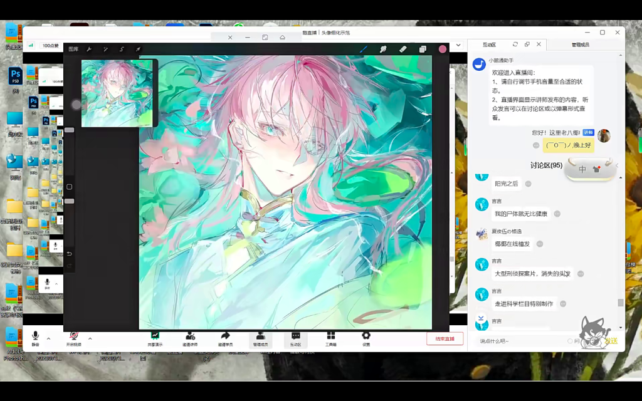Screen dimensions: 642x401
Task: Open the wrench actions menu
Action: click(x=89, y=49)
